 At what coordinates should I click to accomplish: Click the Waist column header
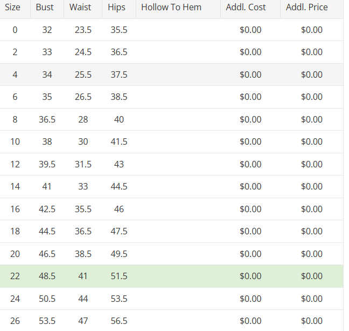pyautogui.click(x=80, y=8)
